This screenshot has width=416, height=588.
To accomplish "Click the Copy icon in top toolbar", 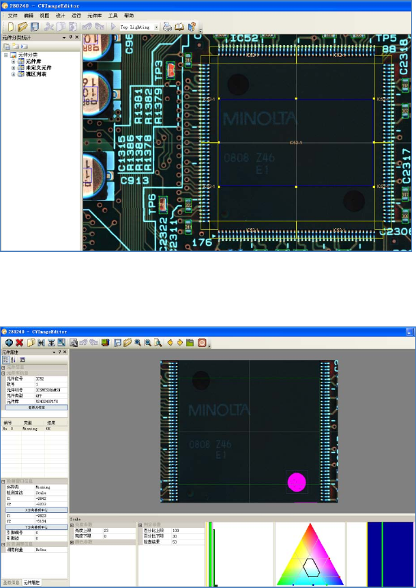I will pos(61,27).
